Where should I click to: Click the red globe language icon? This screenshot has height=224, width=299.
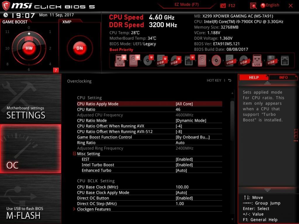tap(263, 6)
